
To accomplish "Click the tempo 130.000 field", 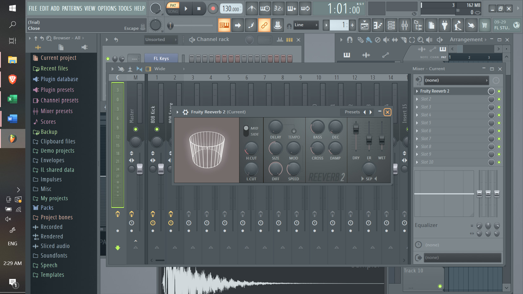I will (x=231, y=9).
